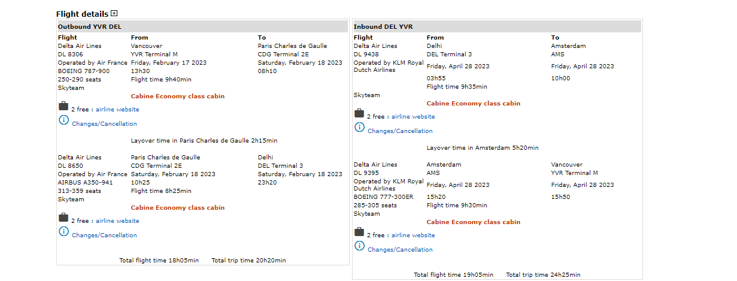This screenshot has width=737, height=281.
Task: Open Changes/Cancellation for Amsterdam to Vancouver flight
Action: (400, 250)
